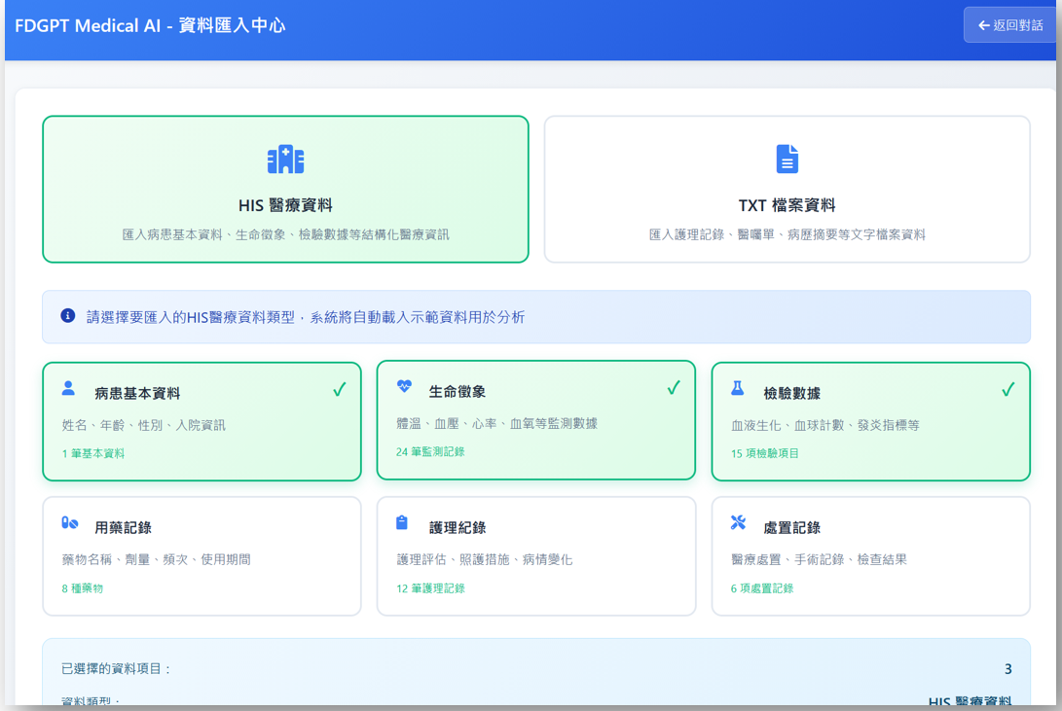
Task: Toggle off the 生命徵象 selection checkmark
Action: [x=674, y=386]
